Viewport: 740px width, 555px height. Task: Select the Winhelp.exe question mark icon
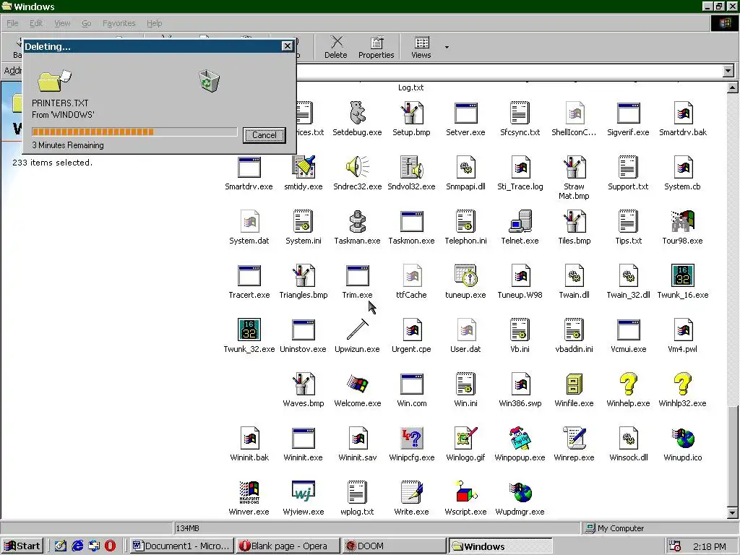tap(628, 384)
